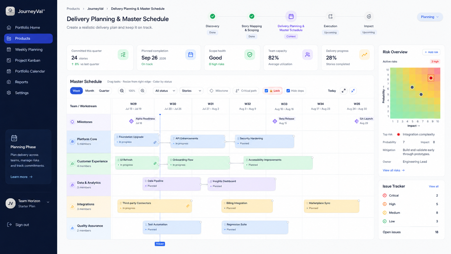Click the Discovery step checkmark icon
This screenshot has height=254, width=451.
(x=213, y=16)
